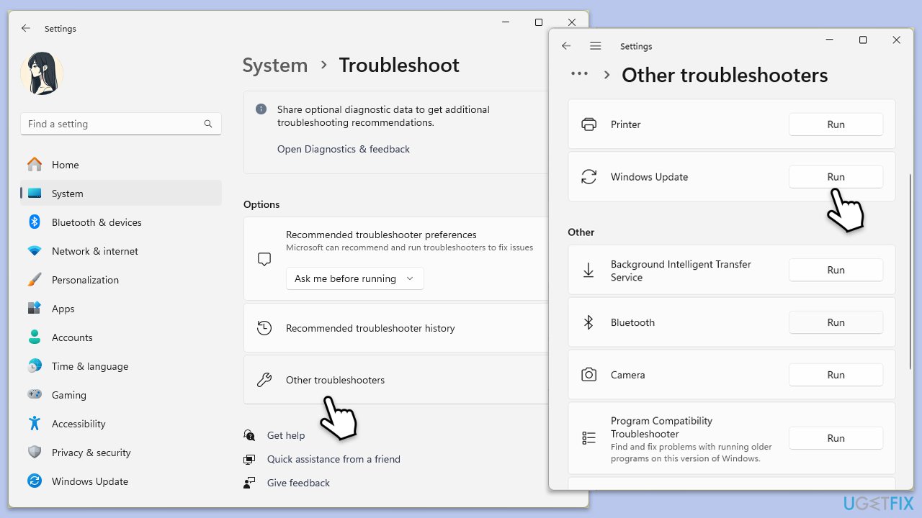
Task: Open Accessibility in the sidebar
Action: (x=121, y=424)
